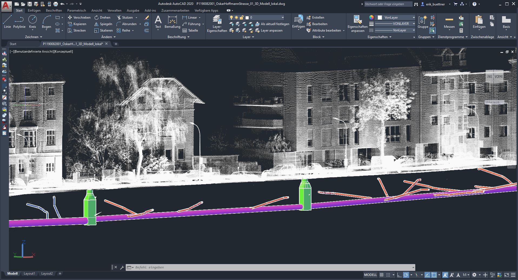Click Als aktuell festlegen button
Viewport: 518px width, 280px height.
pos(272,24)
